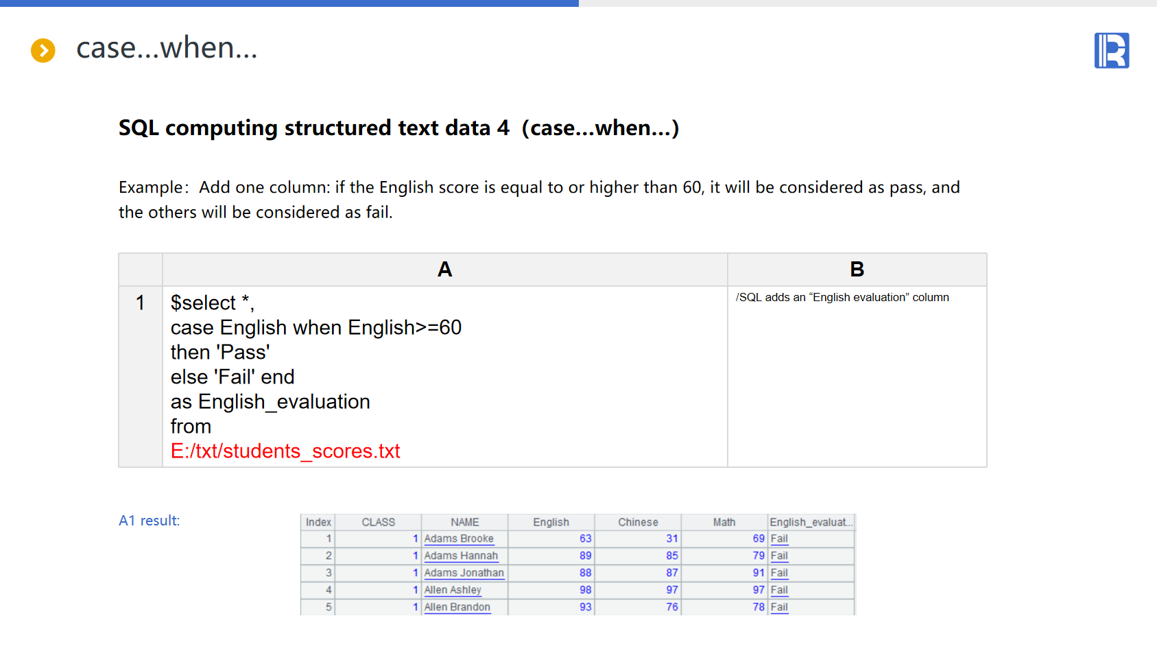Click the A1 result label
The image size is (1157, 651).
[x=149, y=521]
